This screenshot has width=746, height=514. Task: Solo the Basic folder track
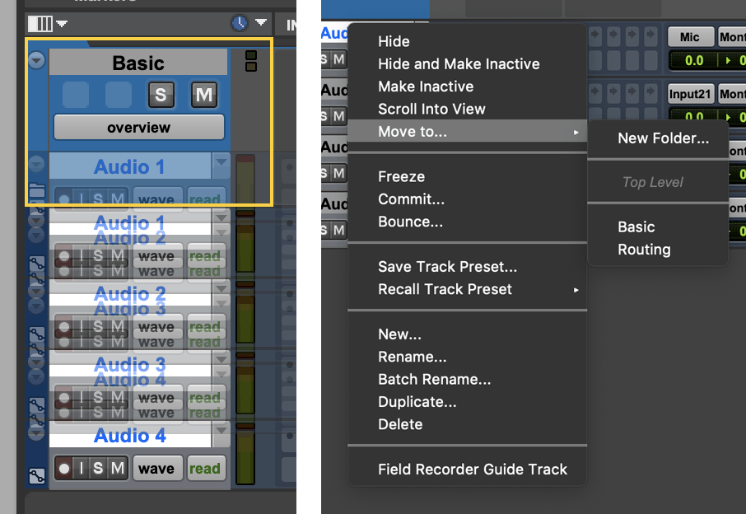pyautogui.click(x=161, y=94)
